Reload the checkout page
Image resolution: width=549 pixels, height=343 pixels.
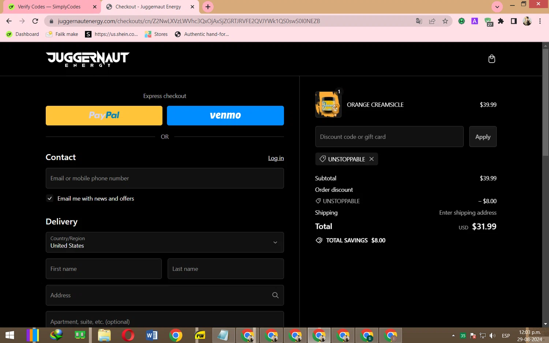pyautogui.click(x=35, y=21)
